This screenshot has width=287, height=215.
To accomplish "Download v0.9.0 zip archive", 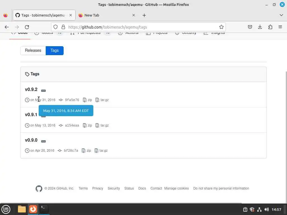I will 86,151.
